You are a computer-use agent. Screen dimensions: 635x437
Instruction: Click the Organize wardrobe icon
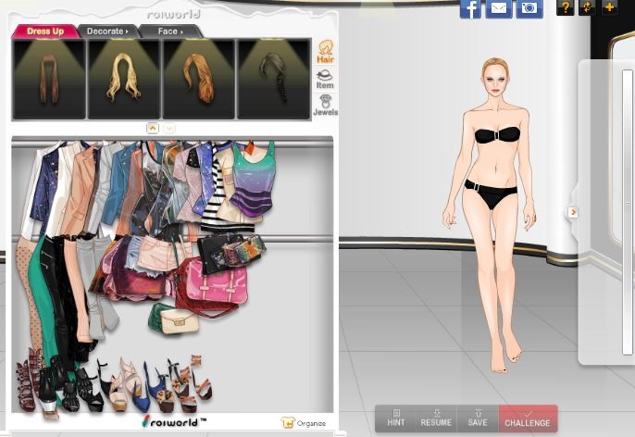pos(289,423)
